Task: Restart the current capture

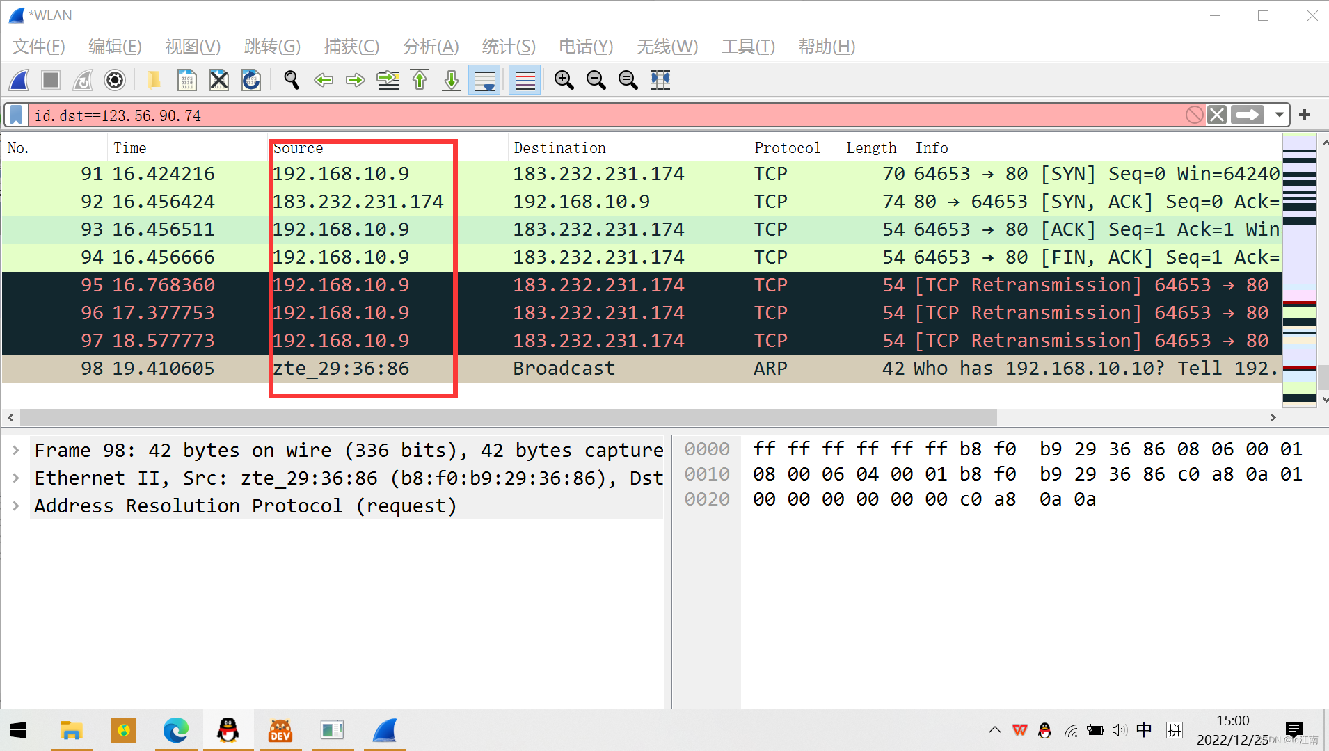Action: click(83, 80)
